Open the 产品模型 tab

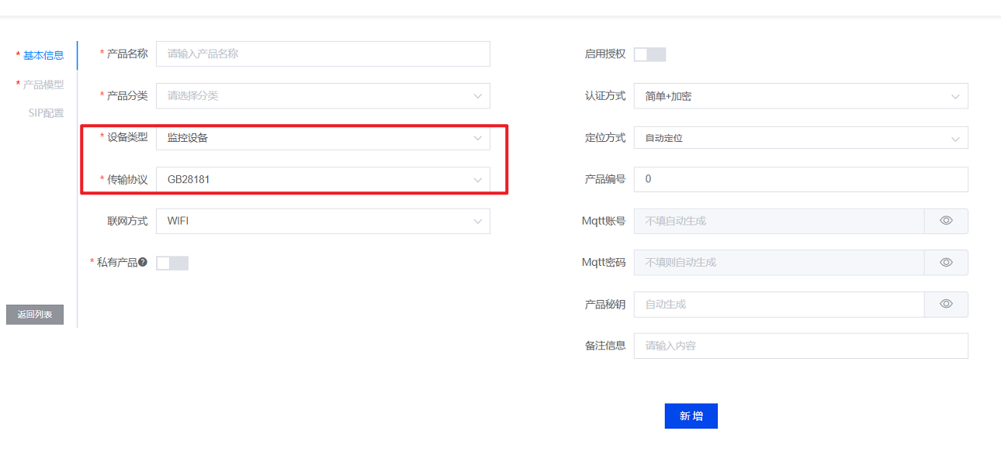click(x=43, y=84)
